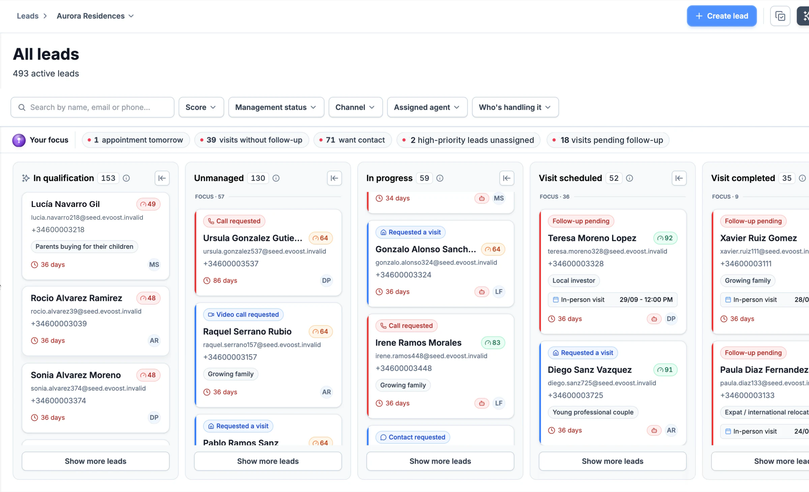Screen dimensions: 809x492
Task: Toggle the 39 visits without follow-up filter
Action: tap(251, 140)
